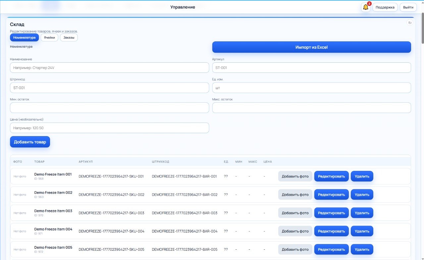The height and width of the screenshot is (260, 424).
Task: Focus the Наименование input field
Action: (x=109, y=68)
